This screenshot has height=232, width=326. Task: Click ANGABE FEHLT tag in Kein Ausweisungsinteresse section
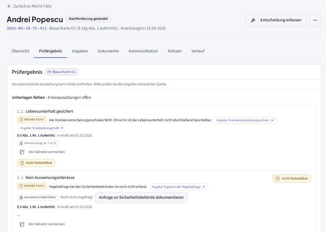click(32, 186)
